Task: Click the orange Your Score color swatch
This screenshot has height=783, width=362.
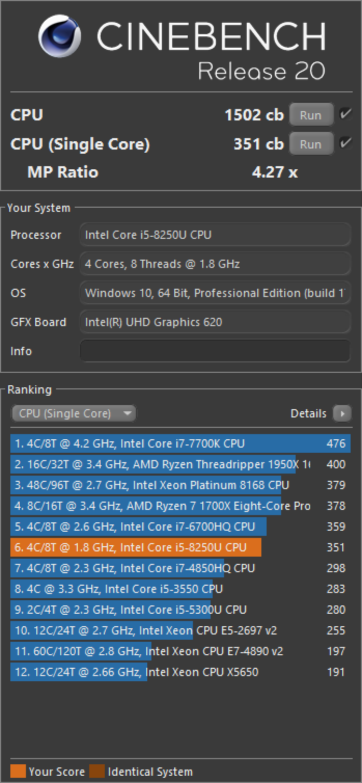Action: tap(18, 772)
